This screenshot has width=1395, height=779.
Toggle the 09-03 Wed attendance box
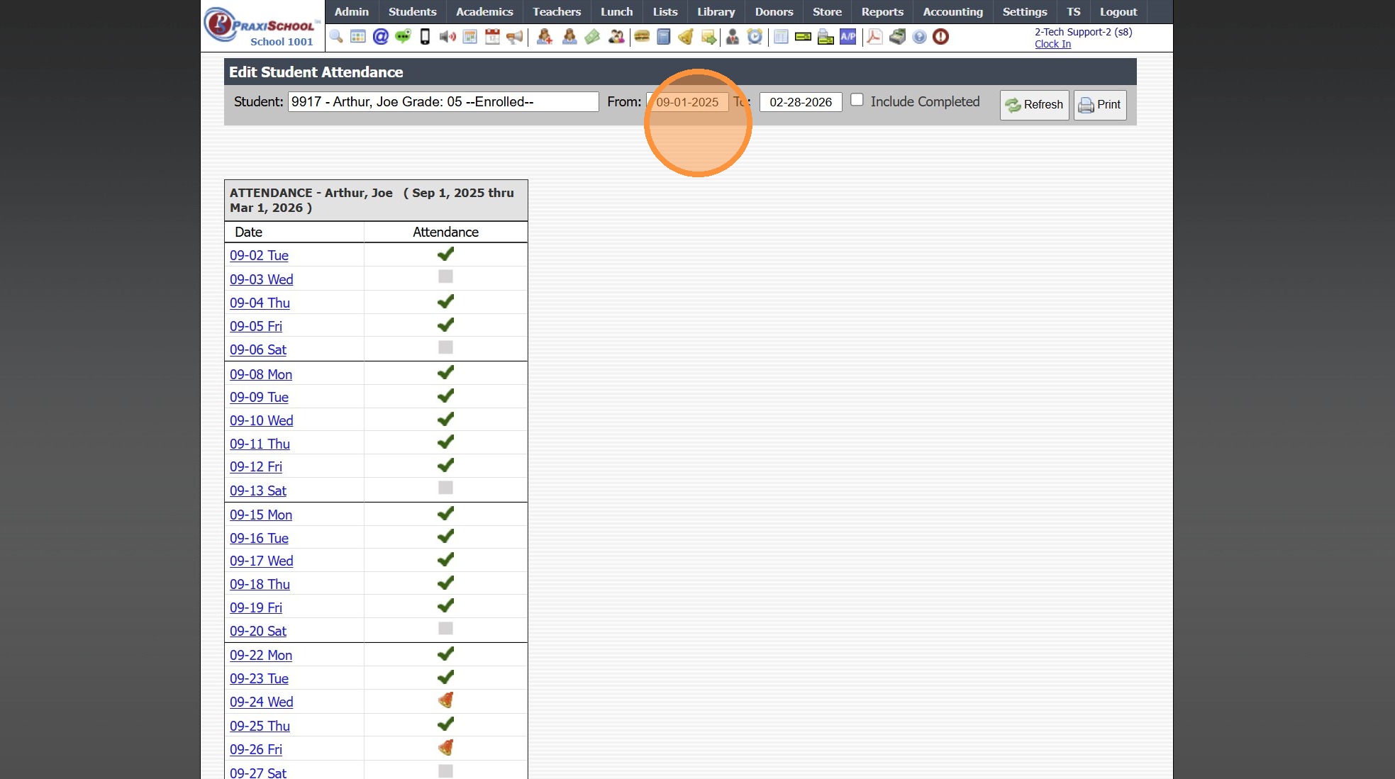pyautogui.click(x=445, y=277)
